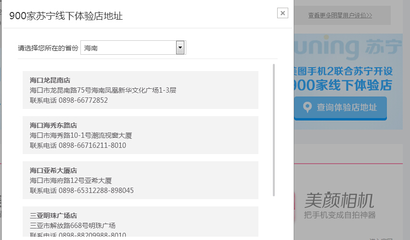Click the store list vertical scrollbar
410x240 pixels.
coord(274,130)
